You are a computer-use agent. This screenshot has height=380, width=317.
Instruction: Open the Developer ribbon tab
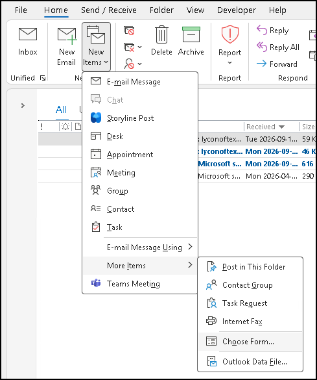(236, 10)
